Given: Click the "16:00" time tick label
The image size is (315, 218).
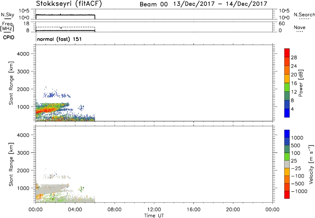Looking at the screenshot, I should (x=193, y=210).
